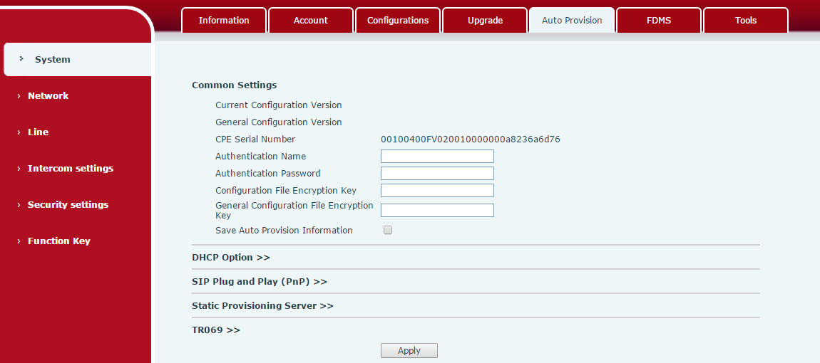
Task: Expand the Static Provisioning Server section
Action: [x=262, y=306]
